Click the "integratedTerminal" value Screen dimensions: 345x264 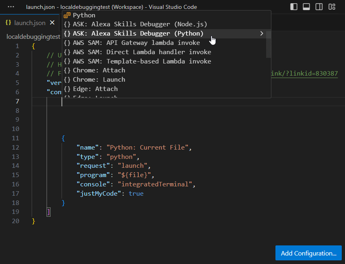click(155, 184)
